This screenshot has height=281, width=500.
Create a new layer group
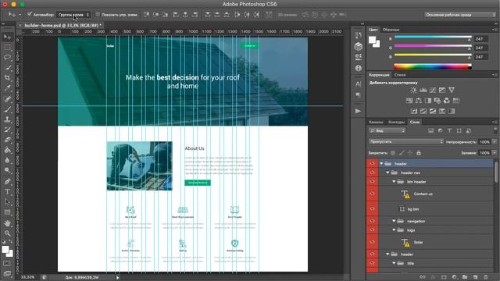coord(465,277)
